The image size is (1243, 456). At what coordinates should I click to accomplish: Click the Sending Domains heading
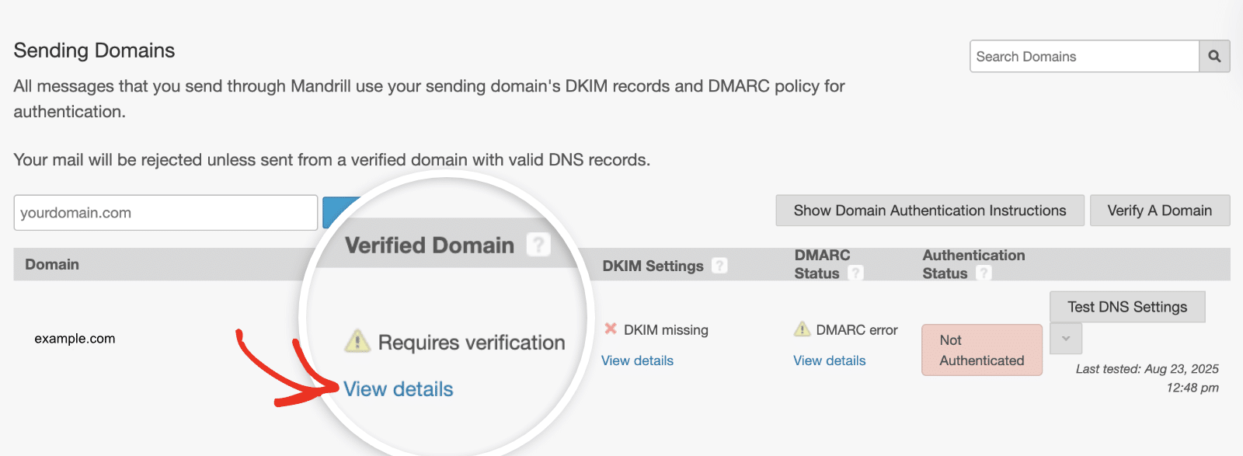pos(94,50)
